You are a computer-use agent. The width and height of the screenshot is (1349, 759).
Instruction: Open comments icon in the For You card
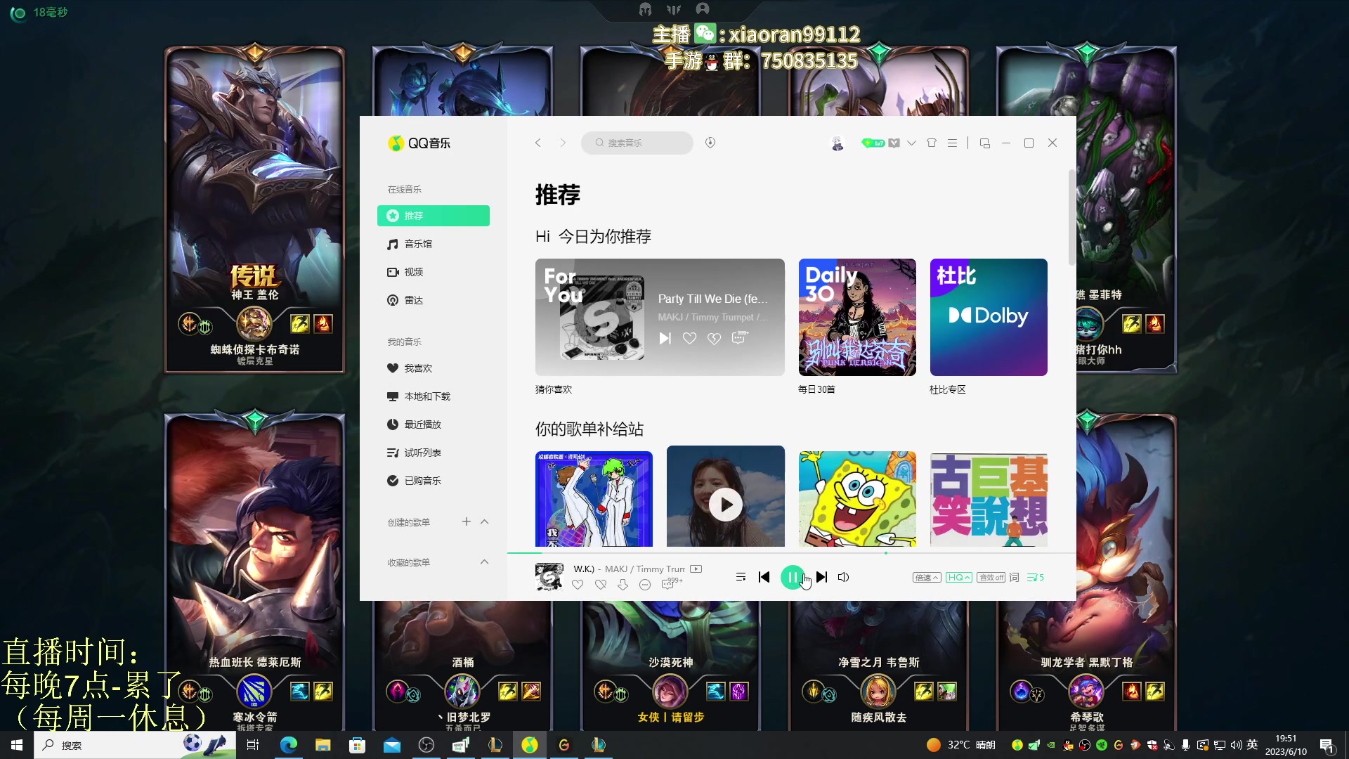tap(740, 337)
